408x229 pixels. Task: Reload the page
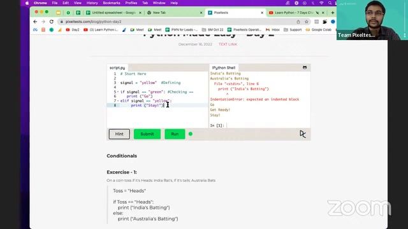[52, 22]
